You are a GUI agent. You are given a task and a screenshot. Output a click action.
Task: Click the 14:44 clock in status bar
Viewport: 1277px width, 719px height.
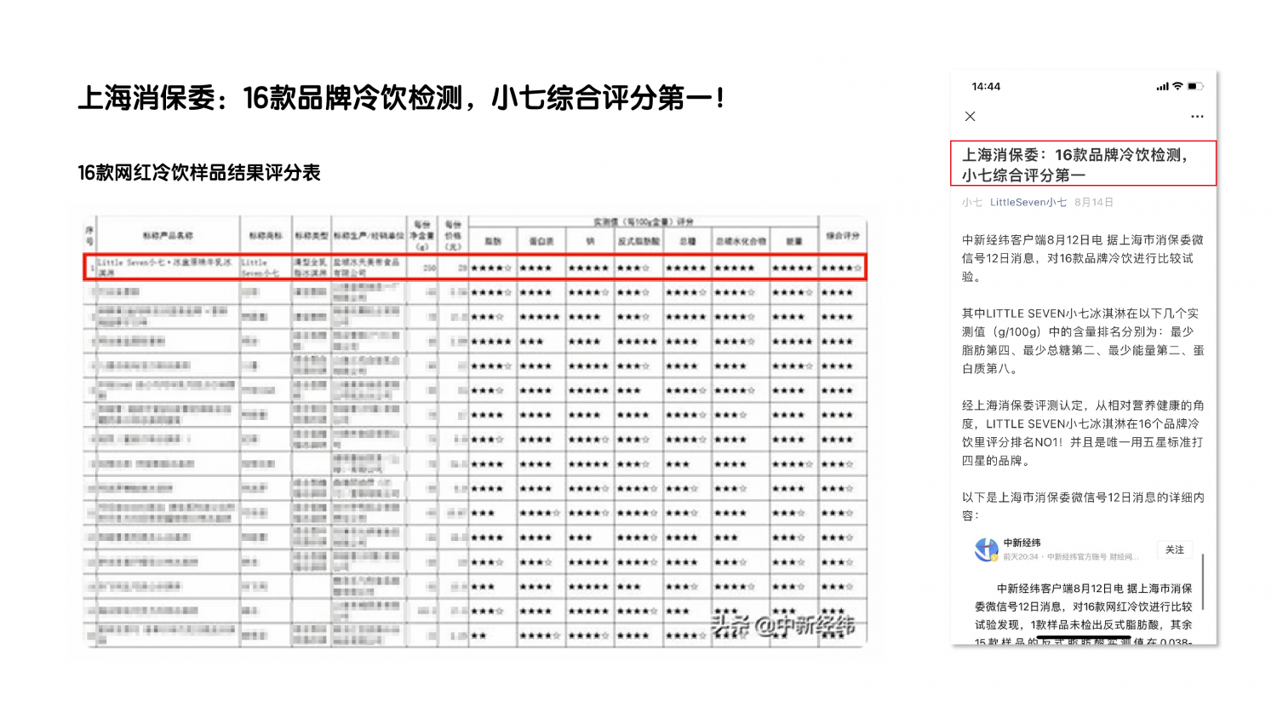pos(986,86)
